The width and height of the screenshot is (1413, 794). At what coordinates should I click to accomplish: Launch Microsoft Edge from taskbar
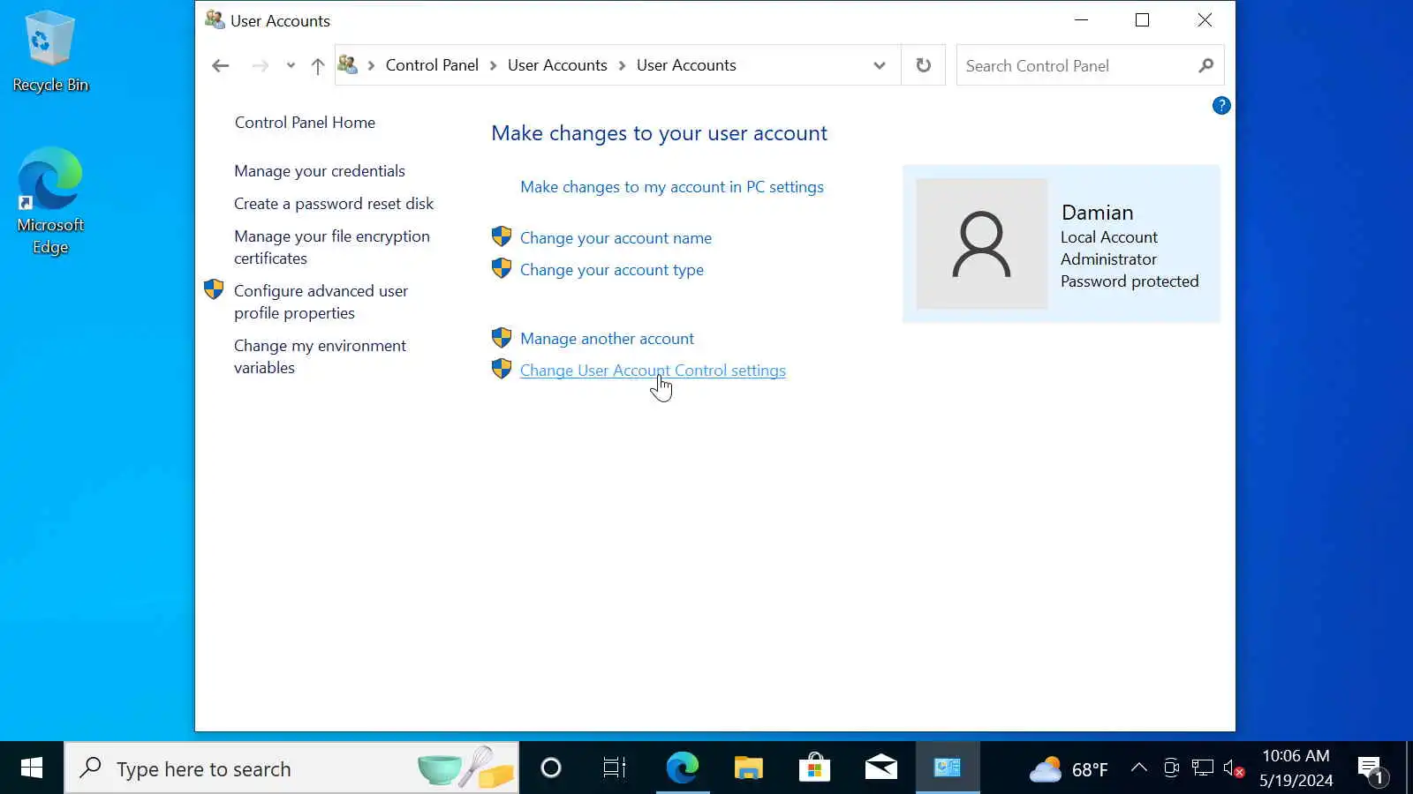683,768
